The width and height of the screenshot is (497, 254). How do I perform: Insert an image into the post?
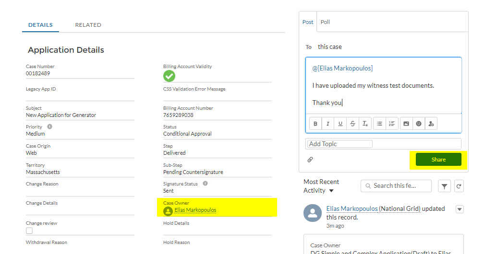[406, 124]
